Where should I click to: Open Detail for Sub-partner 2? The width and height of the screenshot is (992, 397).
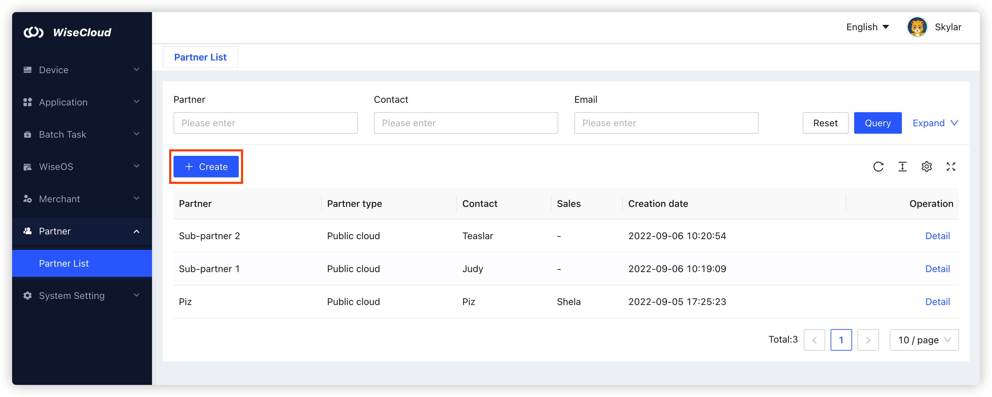point(937,236)
